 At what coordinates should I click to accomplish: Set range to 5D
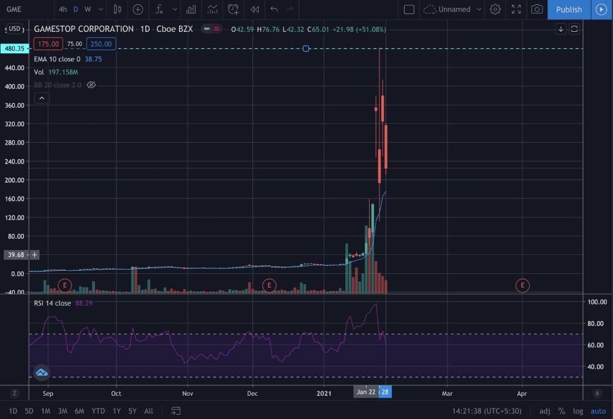point(29,411)
